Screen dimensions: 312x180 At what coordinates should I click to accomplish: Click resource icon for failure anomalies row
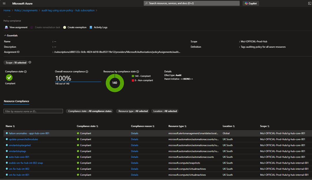7,133
